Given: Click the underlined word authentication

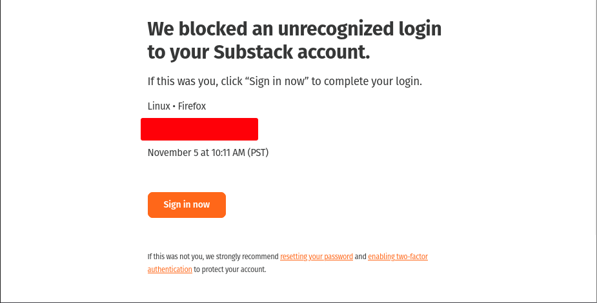Looking at the screenshot, I should coord(170,269).
